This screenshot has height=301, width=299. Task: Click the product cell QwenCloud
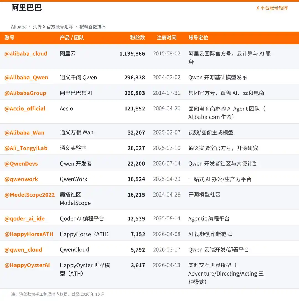[74, 250]
